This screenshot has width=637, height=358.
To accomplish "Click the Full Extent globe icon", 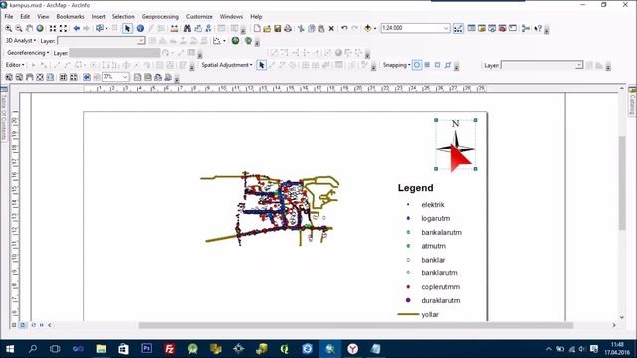I will tap(40, 29).
